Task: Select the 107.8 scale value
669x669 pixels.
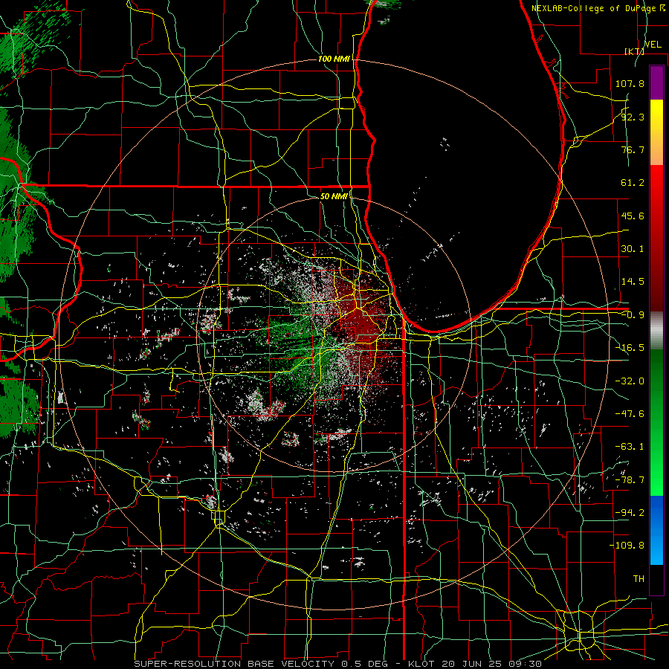Action: point(630,83)
